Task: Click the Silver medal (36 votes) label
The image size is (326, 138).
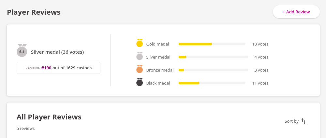Action: 57,52
